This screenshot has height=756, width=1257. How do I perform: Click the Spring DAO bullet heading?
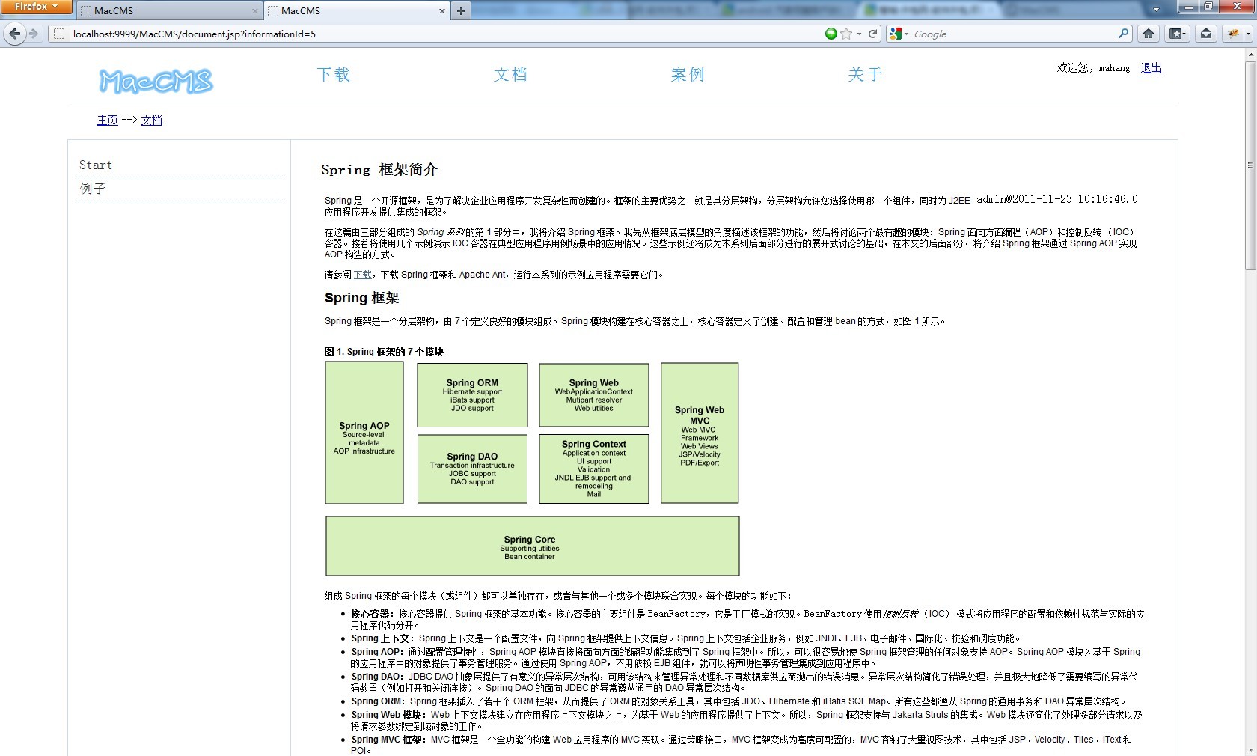(x=377, y=677)
